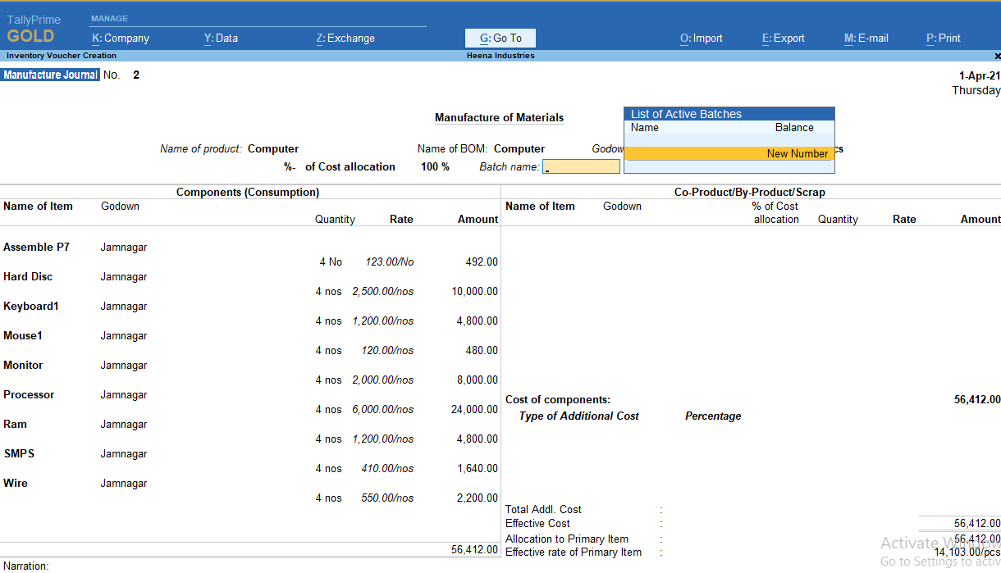Open the E: Export menu
This screenshot has width=1001, height=573.
coord(783,38)
